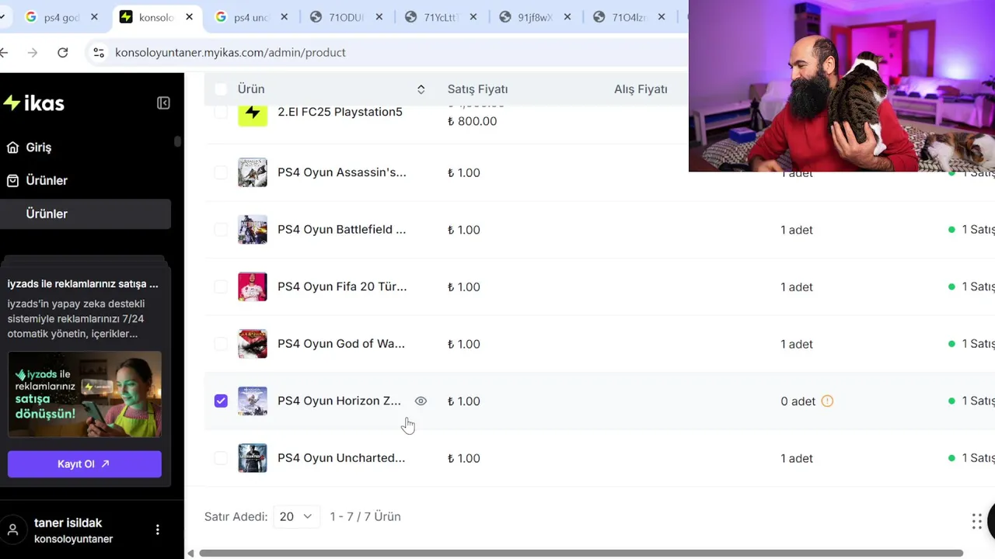Click the horizontal scrollbar thumb
This screenshot has height=559, width=995.
581,553
